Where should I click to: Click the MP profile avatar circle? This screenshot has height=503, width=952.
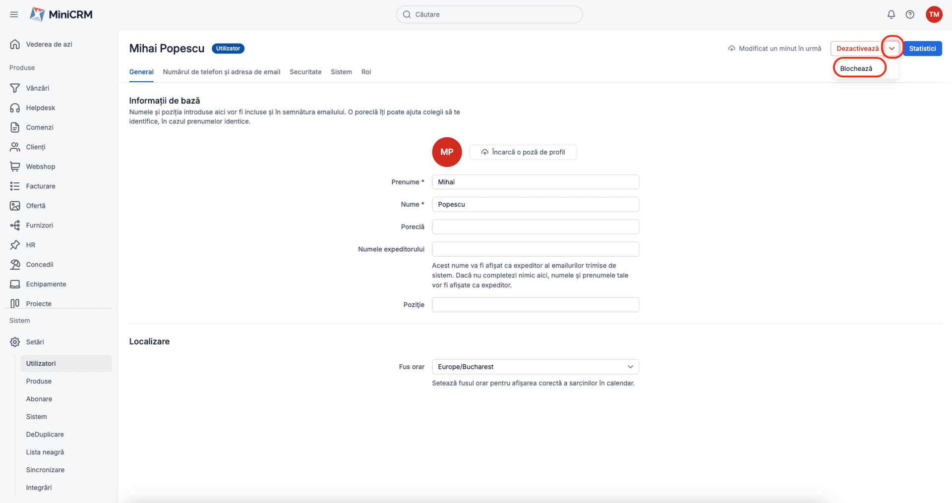click(x=447, y=152)
